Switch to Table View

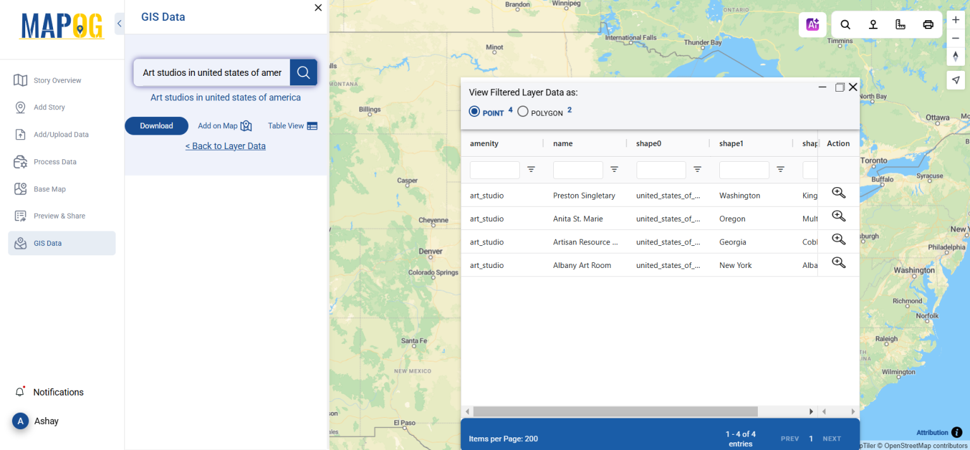point(292,125)
